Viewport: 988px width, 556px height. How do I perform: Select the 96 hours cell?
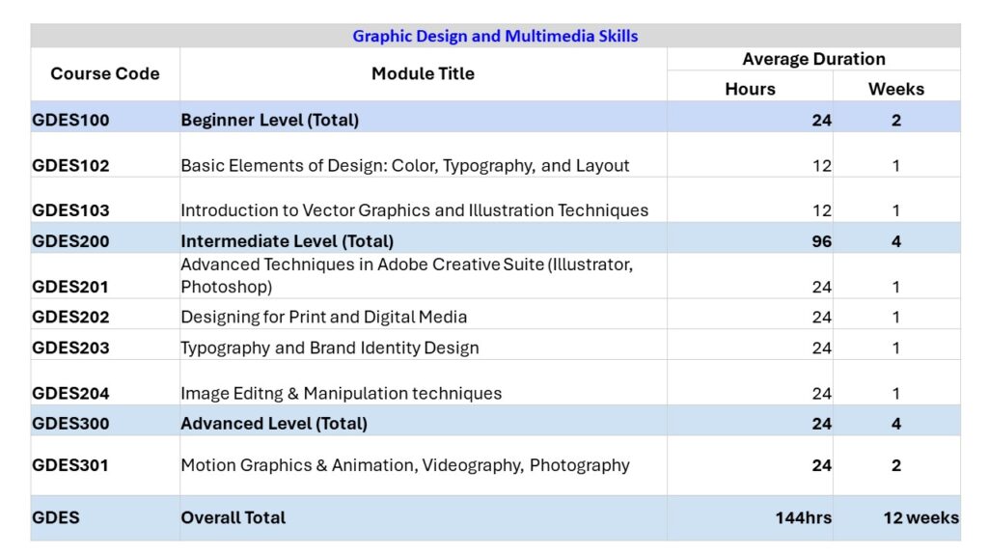[821, 241]
